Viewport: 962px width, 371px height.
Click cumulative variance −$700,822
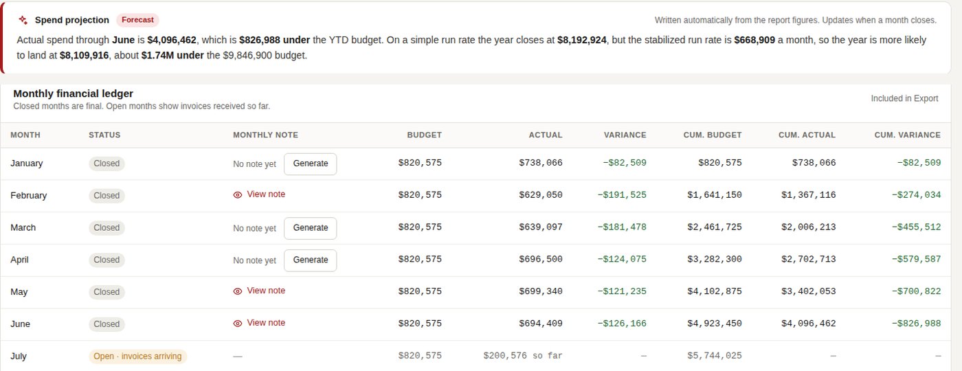[x=917, y=292]
